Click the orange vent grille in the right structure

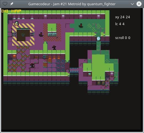pos(101,83)
